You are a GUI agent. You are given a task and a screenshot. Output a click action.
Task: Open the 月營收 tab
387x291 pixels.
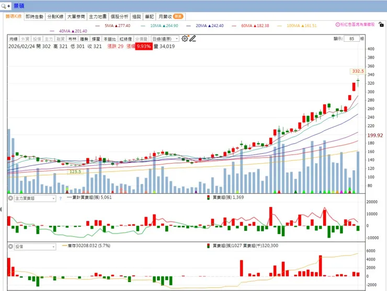[171, 17]
